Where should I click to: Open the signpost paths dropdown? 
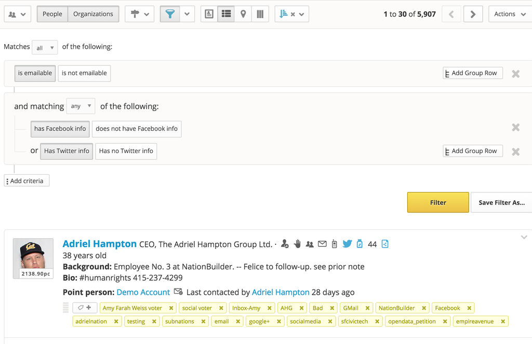tap(139, 14)
